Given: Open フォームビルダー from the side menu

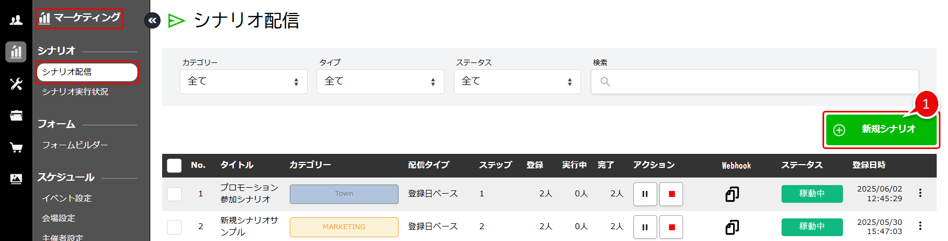Looking at the screenshot, I should pos(75,145).
